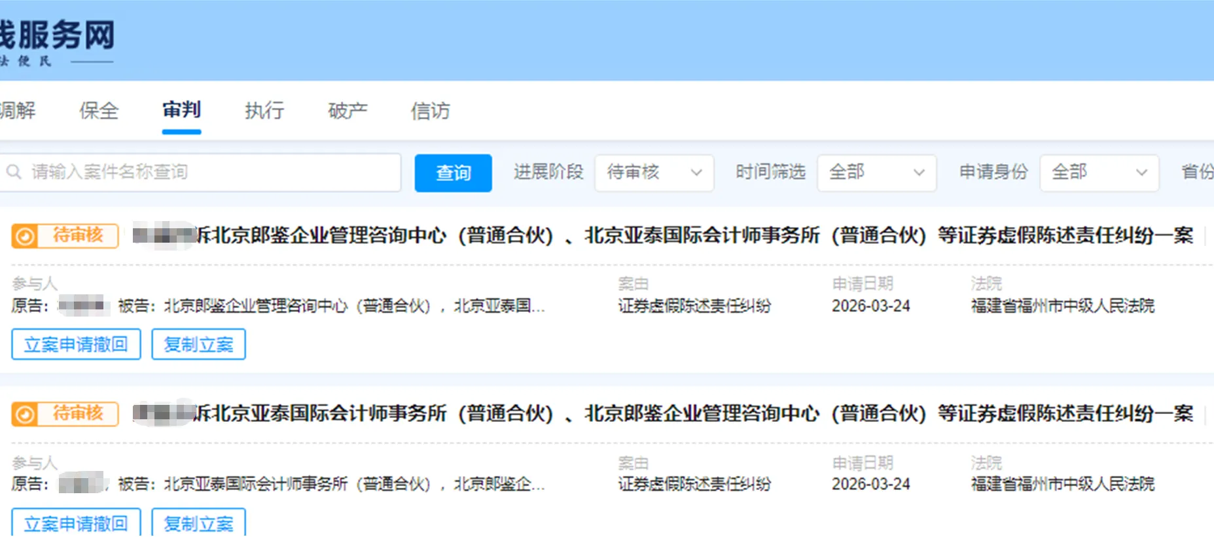This screenshot has width=1214, height=537.
Task: Click first case's court 福建省福州市中级人民法院
Action: point(1063,306)
